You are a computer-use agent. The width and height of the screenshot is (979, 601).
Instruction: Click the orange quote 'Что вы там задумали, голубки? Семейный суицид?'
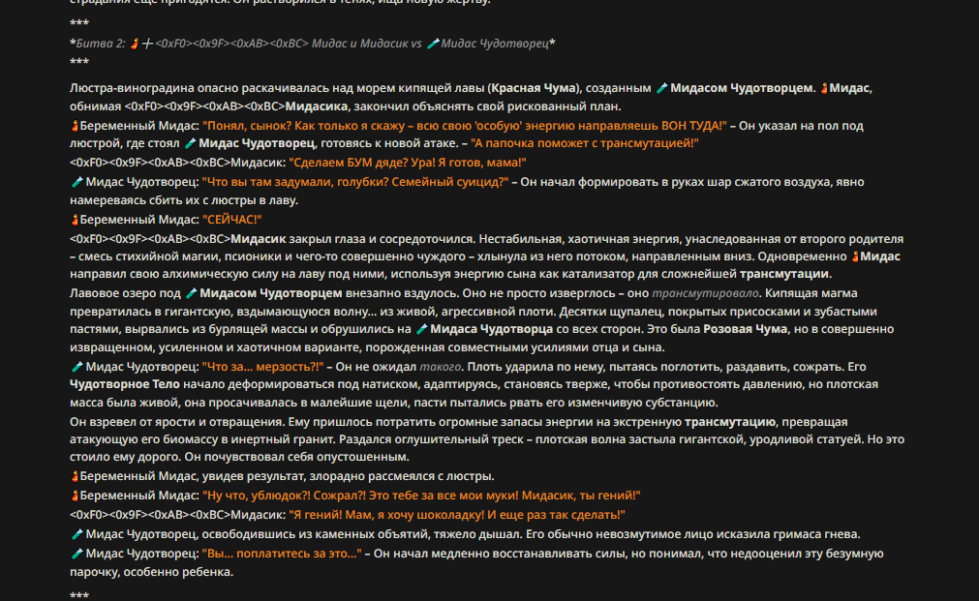pyautogui.click(x=355, y=182)
